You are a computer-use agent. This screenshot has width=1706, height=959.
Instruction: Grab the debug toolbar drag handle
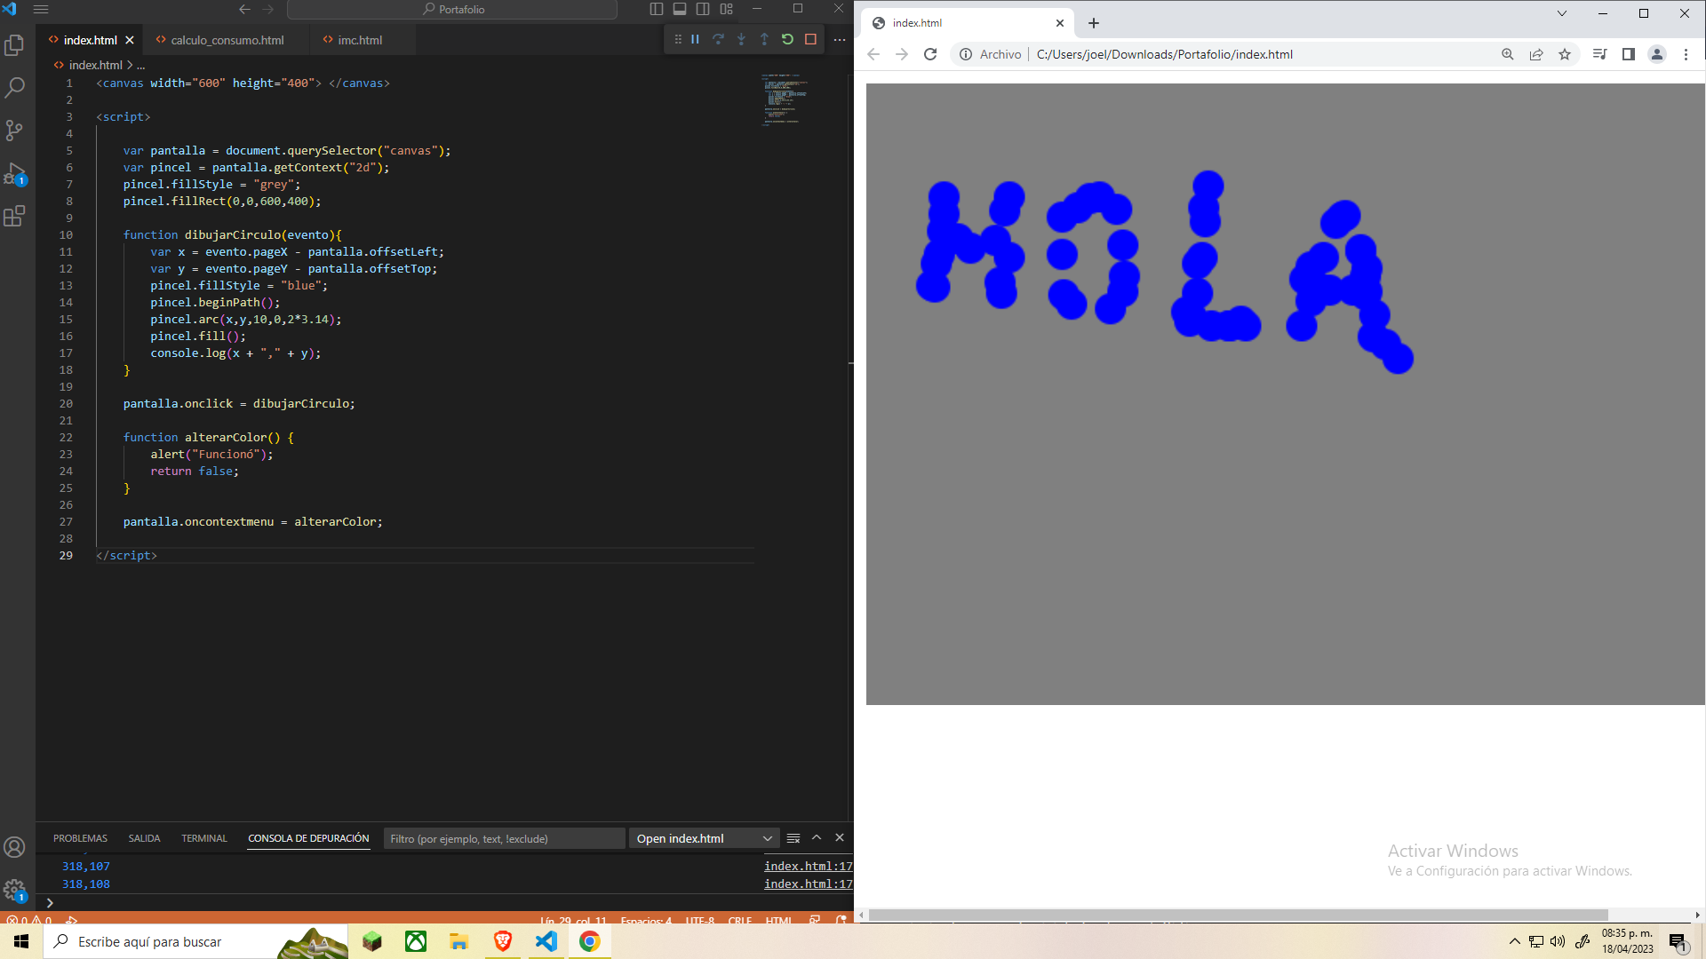(678, 39)
